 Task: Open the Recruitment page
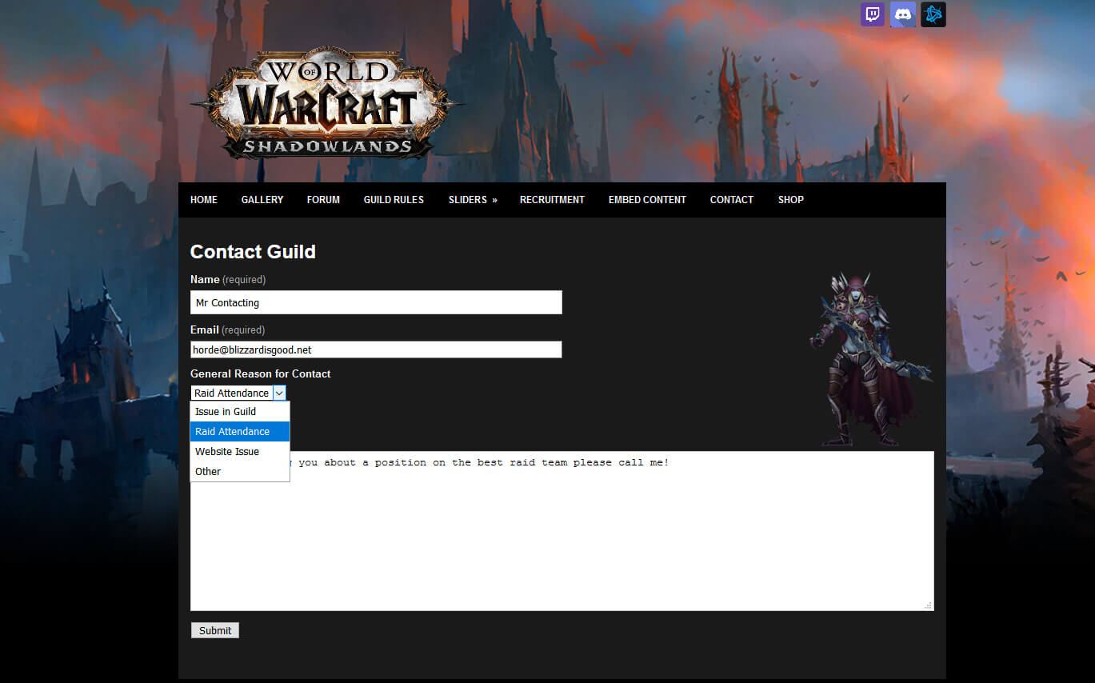pyautogui.click(x=552, y=200)
